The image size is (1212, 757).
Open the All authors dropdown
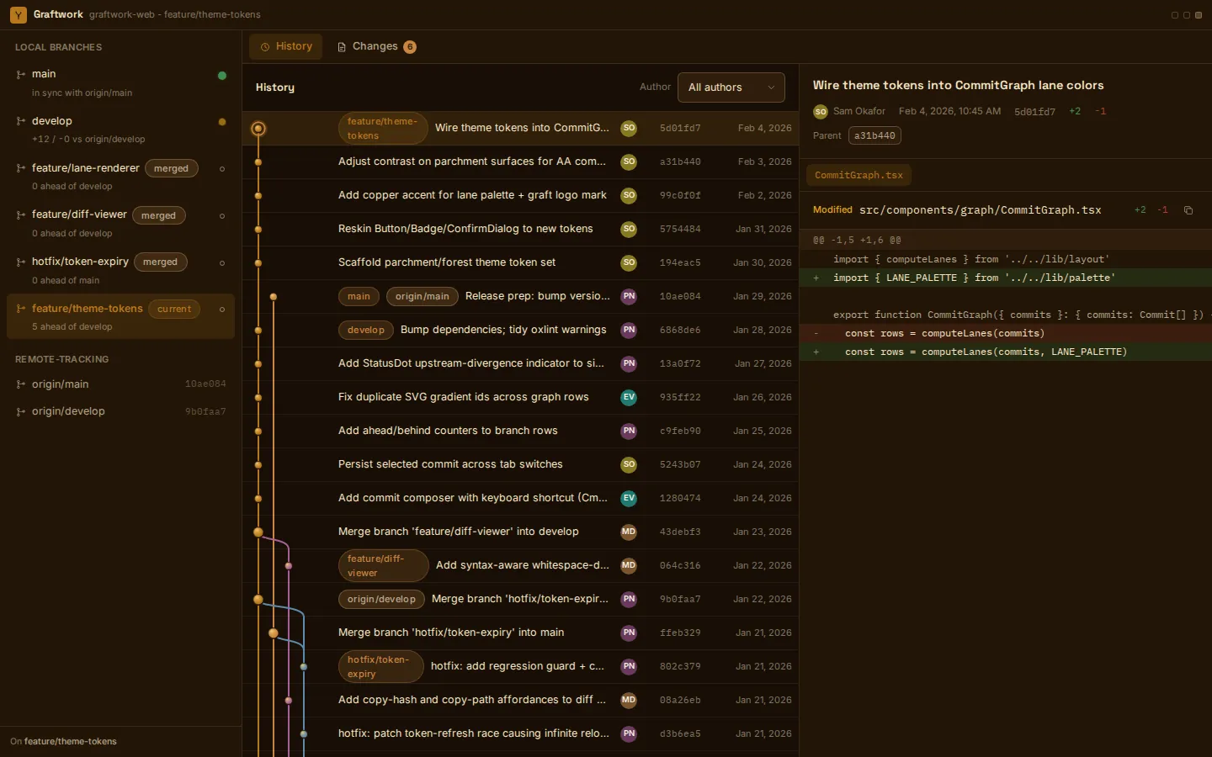[731, 87]
